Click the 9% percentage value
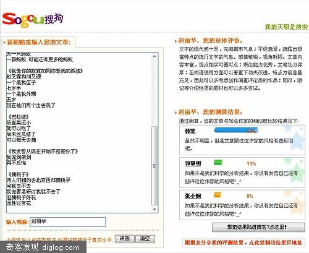The image size is (309, 253). click(250, 196)
